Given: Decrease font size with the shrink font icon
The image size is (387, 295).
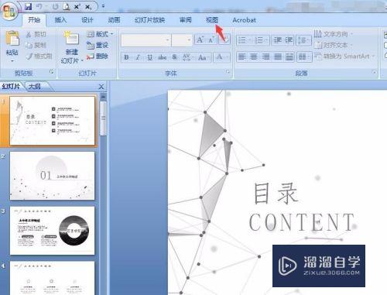Looking at the screenshot, I should tap(211, 40).
